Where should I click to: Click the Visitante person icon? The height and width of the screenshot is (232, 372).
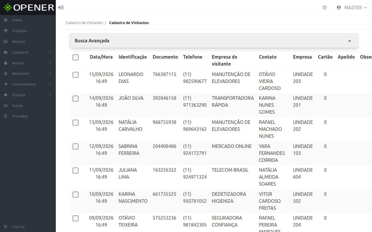point(6,31)
